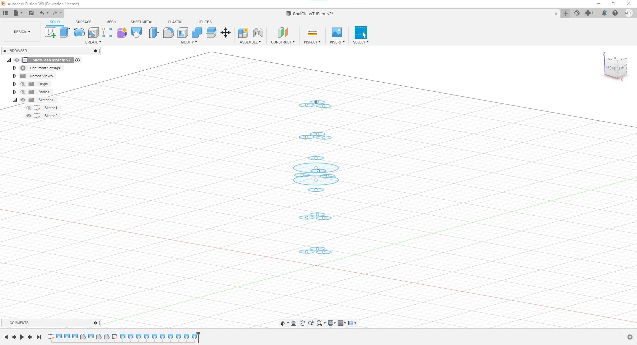Select the Hole tool
637x345 pixels.
point(93,33)
